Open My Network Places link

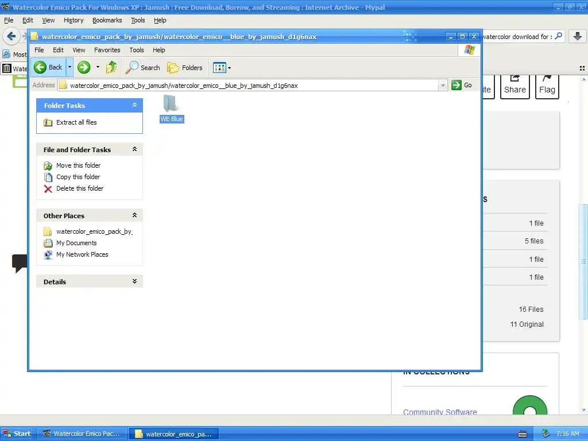click(82, 254)
